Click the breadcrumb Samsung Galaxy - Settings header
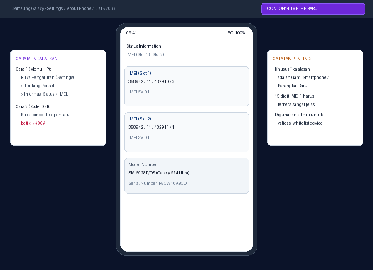The height and width of the screenshot is (270, 373). tap(64, 9)
